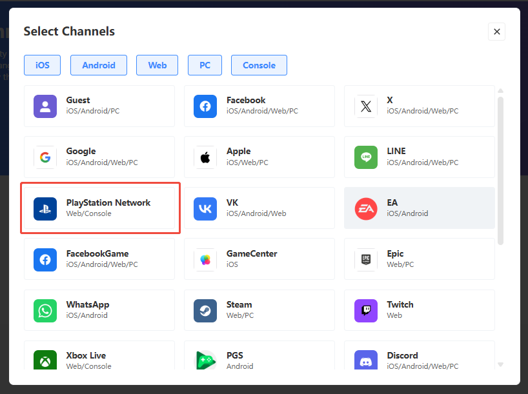Select the GameCenter channel icon

pyautogui.click(x=205, y=259)
